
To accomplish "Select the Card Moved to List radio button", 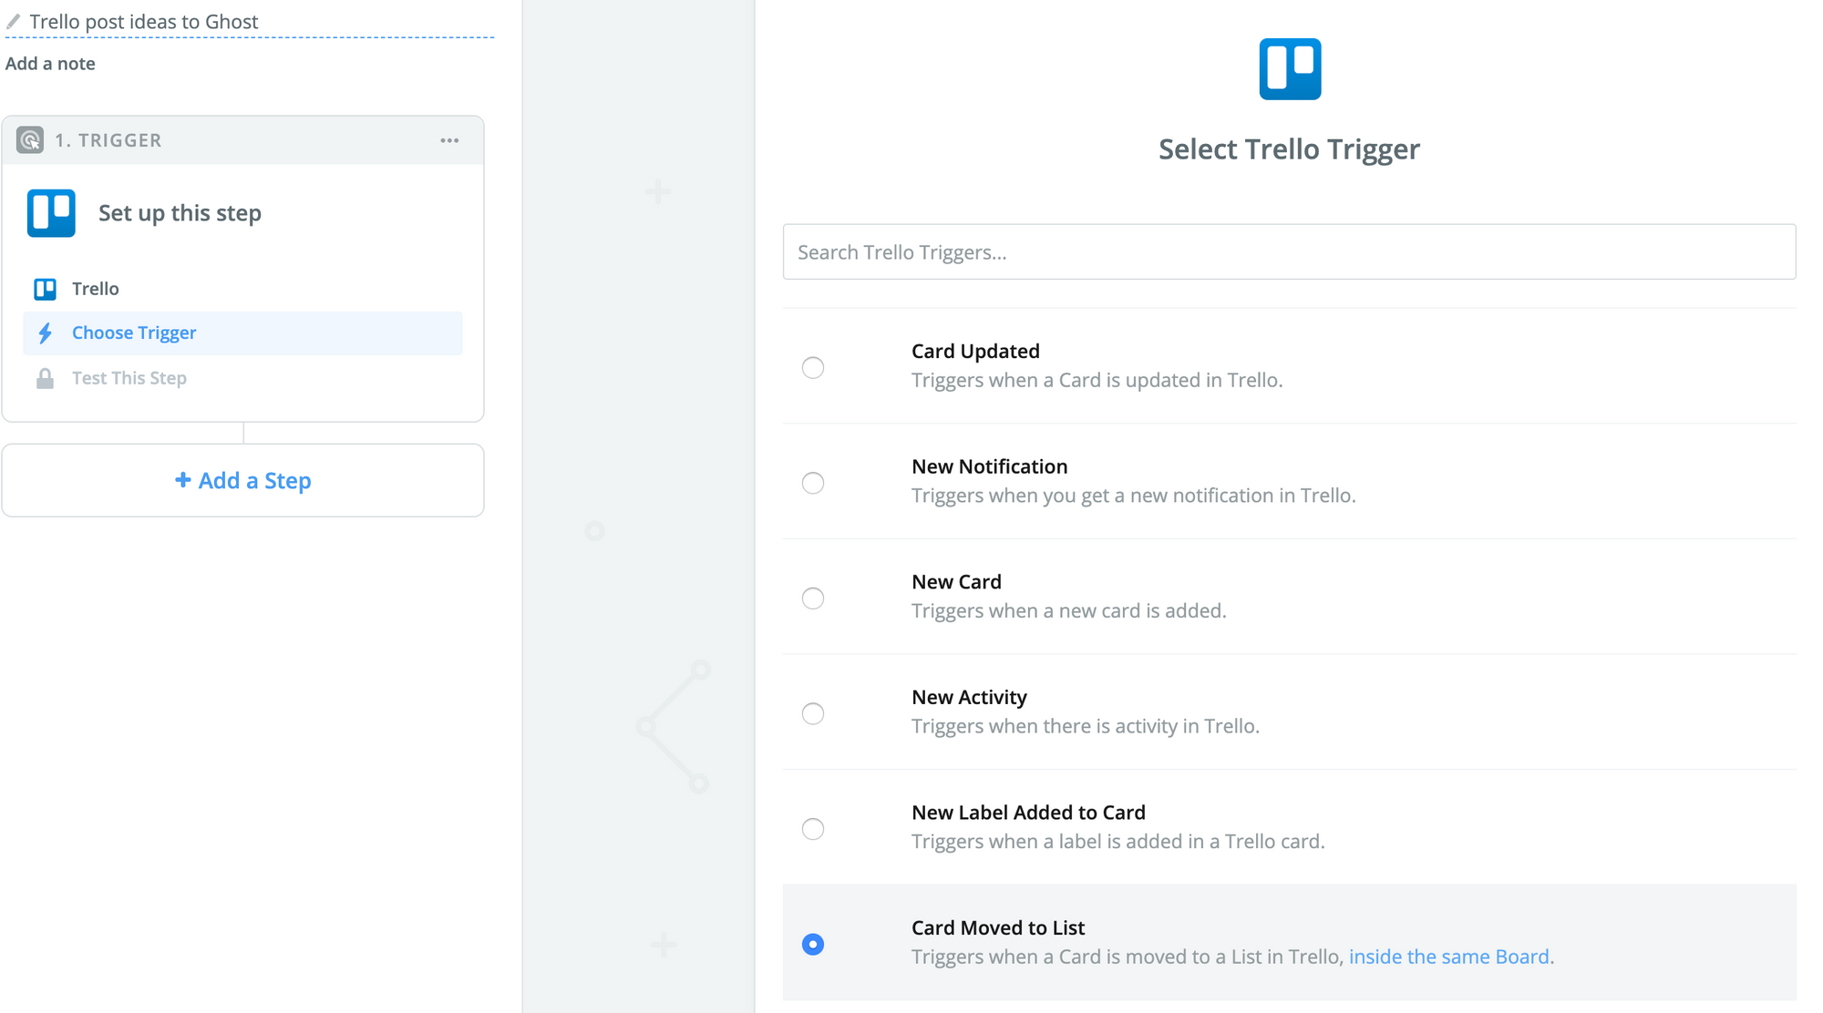I will [813, 945].
